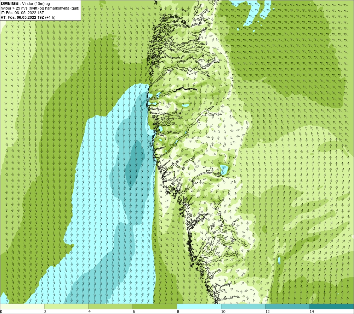Click the teal 10–12 m/s legend swatch
Image resolution: width=354 pixels, height=314 pixels.
244,307
